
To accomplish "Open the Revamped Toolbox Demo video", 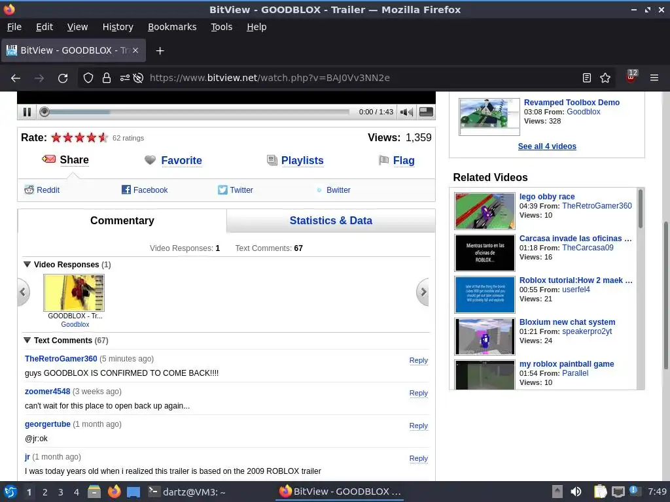I will pos(571,103).
